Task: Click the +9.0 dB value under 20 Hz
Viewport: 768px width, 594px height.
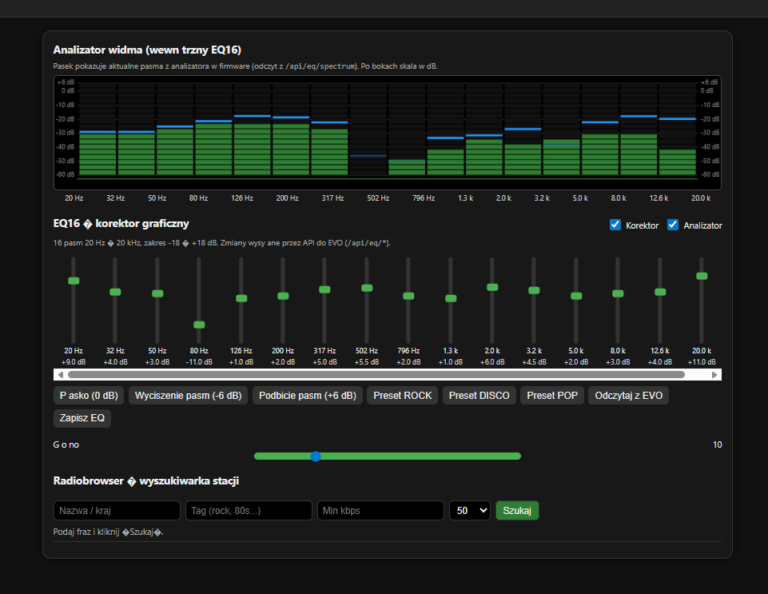Action: pos(74,362)
